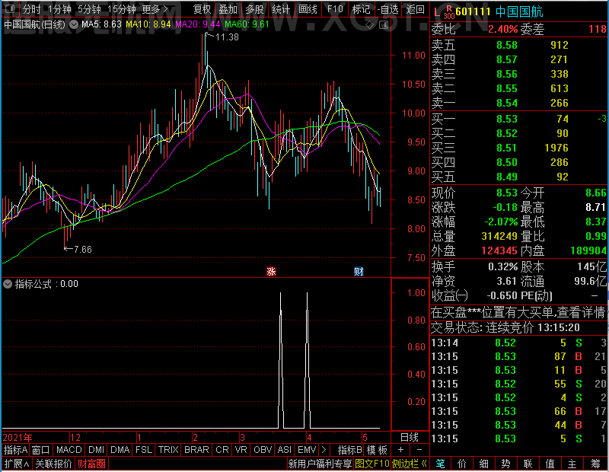Expand more indicators with the > arrow
Screen dimensions: 609x472
tap(324, 450)
